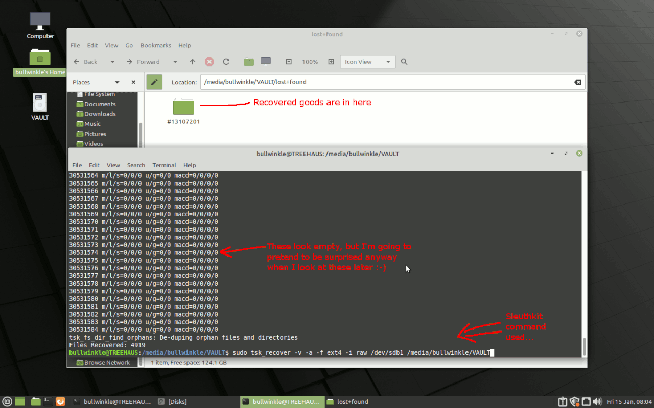Reset zoom via the 100% label
This screenshot has height=408, width=654.
[x=310, y=62]
